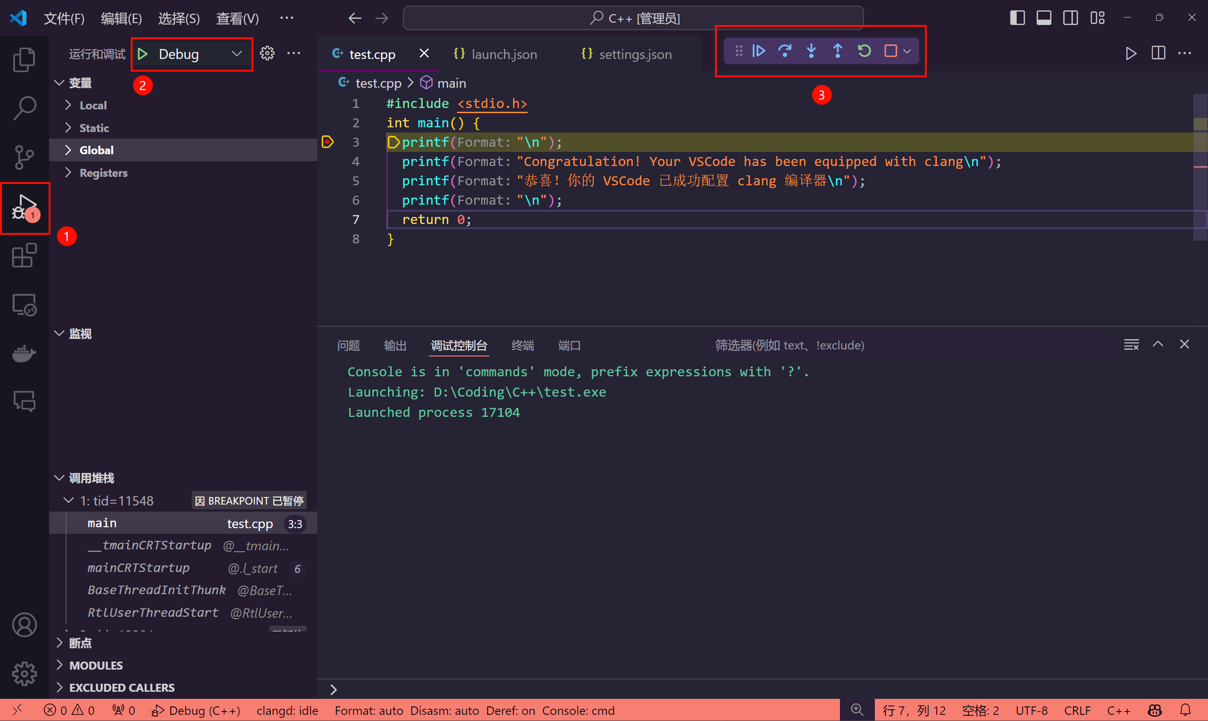This screenshot has height=721, width=1208.
Task: Toggle the secondary side bar
Action: click(x=1070, y=18)
